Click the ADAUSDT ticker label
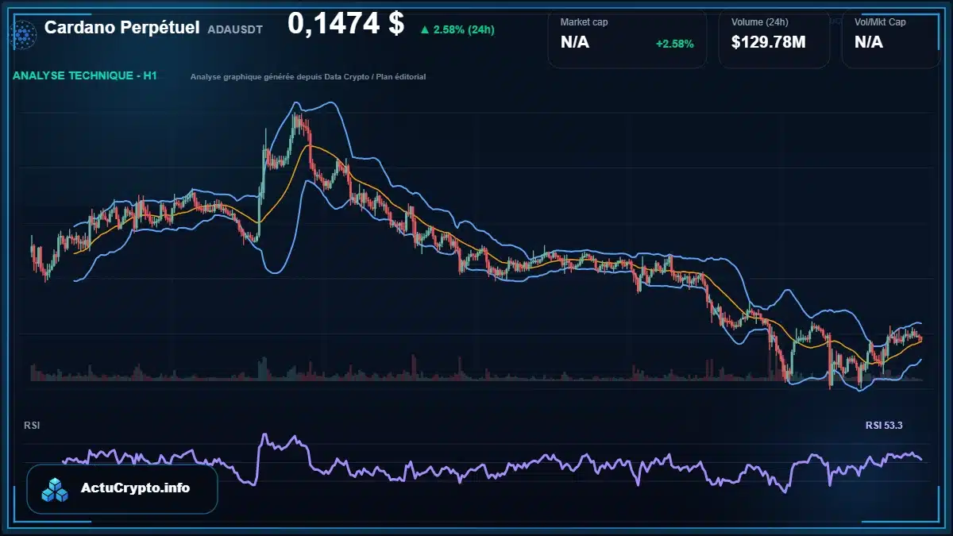Screen dimensions: 953x536 pos(234,29)
